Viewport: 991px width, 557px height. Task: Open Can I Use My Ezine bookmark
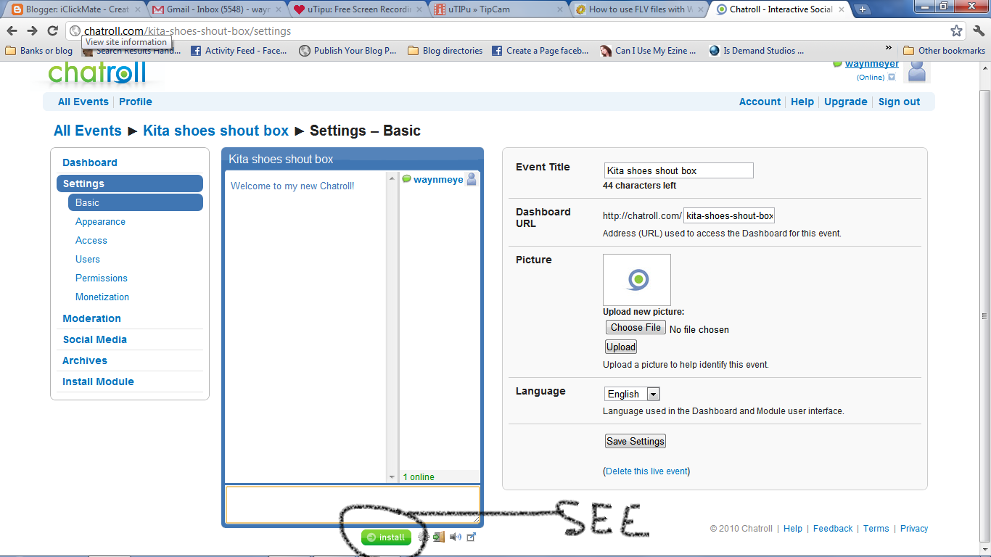click(x=649, y=51)
